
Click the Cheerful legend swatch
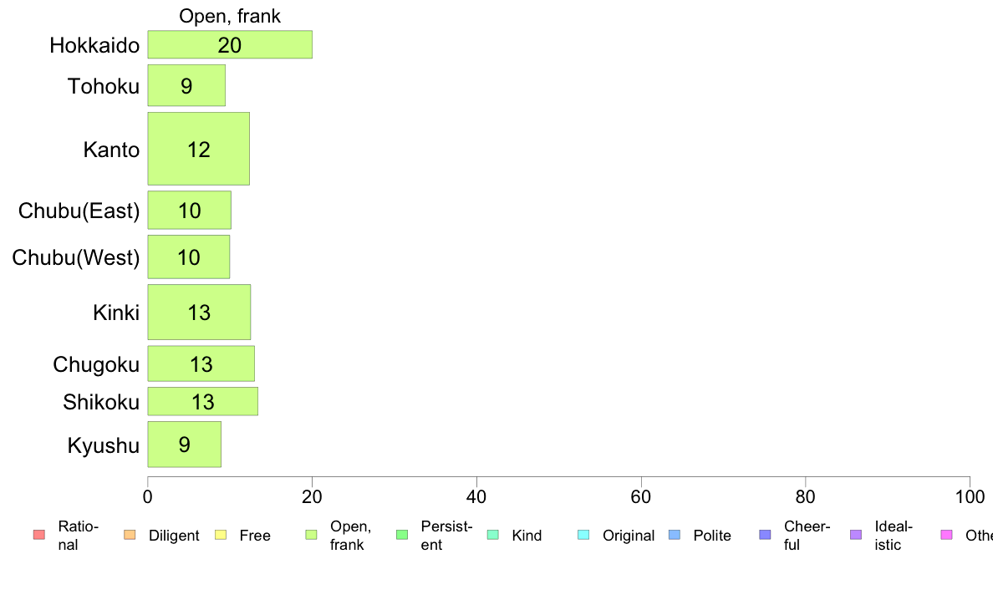(765, 535)
